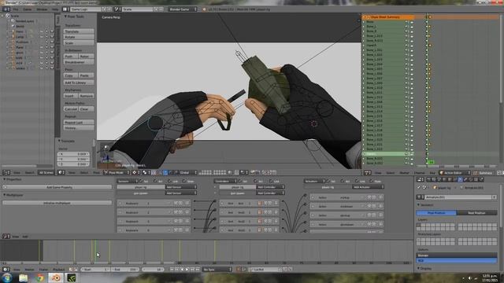Toggle Act checkbox in Sensors header
Screen dimensions: 504x283
coord(156,182)
